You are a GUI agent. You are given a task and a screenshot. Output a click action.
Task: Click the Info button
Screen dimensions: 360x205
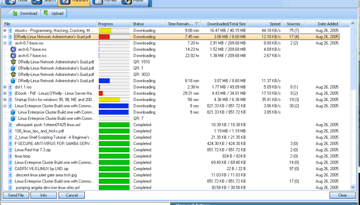pyautogui.click(x=44, y=195)
